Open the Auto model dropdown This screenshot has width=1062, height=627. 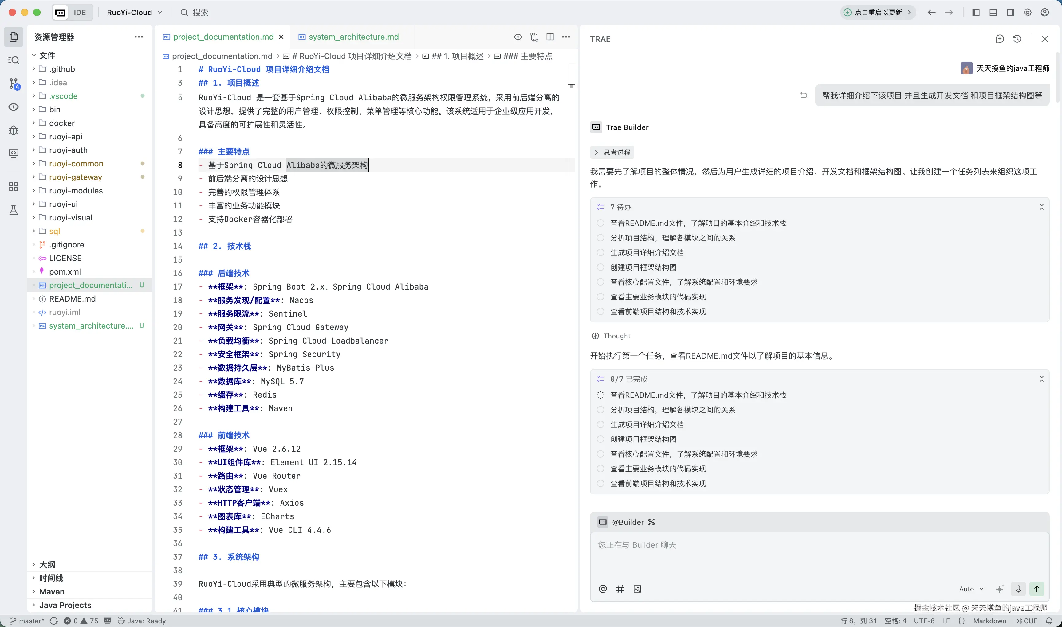click(x=971, y=589)
